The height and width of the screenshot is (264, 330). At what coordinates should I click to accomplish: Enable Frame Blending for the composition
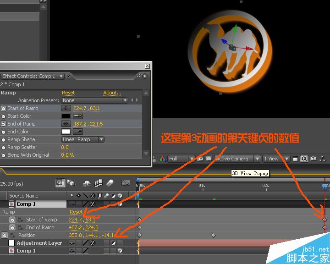[98, 183]
